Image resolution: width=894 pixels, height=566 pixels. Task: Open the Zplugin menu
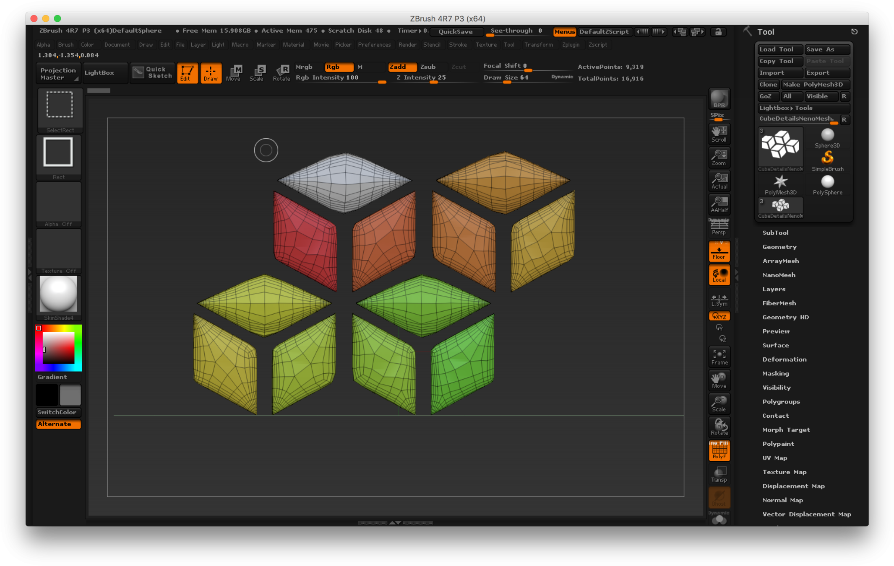(x=570, y=44)
